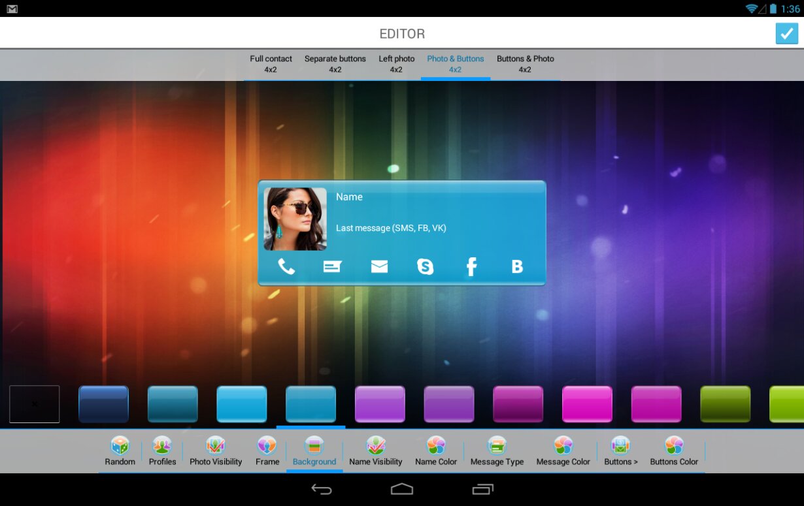Confirm edits with the checkmark button
Viewport: 804px width, 506px height.
(x=787, y=33)
